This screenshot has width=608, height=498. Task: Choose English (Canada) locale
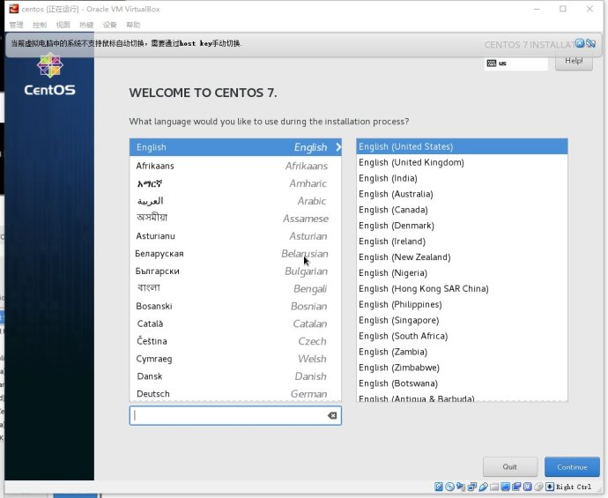tap(462, 210)
